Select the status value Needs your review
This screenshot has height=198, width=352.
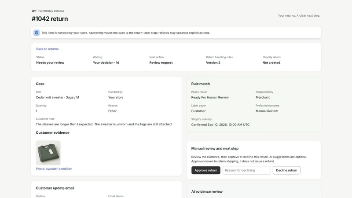coord(50,62)
